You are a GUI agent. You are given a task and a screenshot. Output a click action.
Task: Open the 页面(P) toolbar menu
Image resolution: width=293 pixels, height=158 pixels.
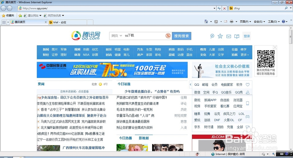[245, 22]
